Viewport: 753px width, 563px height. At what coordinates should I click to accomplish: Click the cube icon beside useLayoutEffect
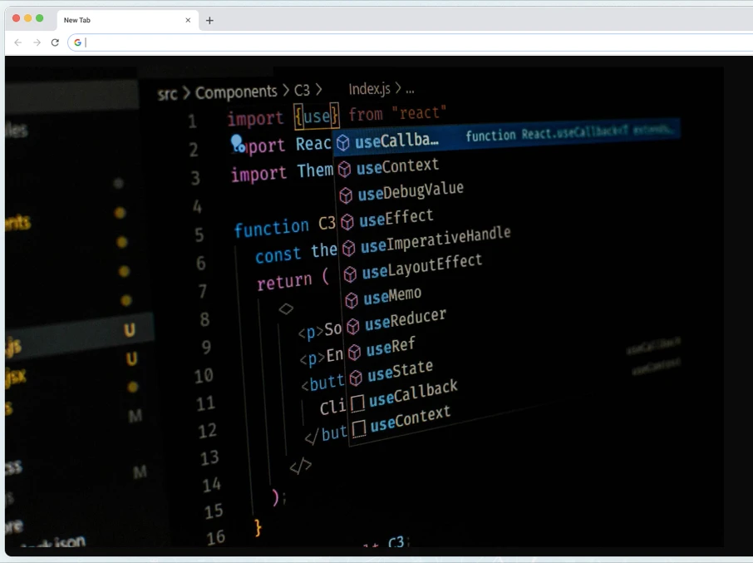350,274
